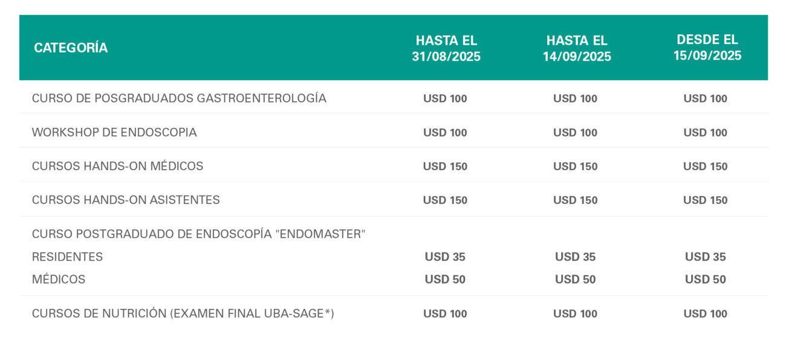Select the DESDE EL 15/09/2025 header

tap(707, 48)
